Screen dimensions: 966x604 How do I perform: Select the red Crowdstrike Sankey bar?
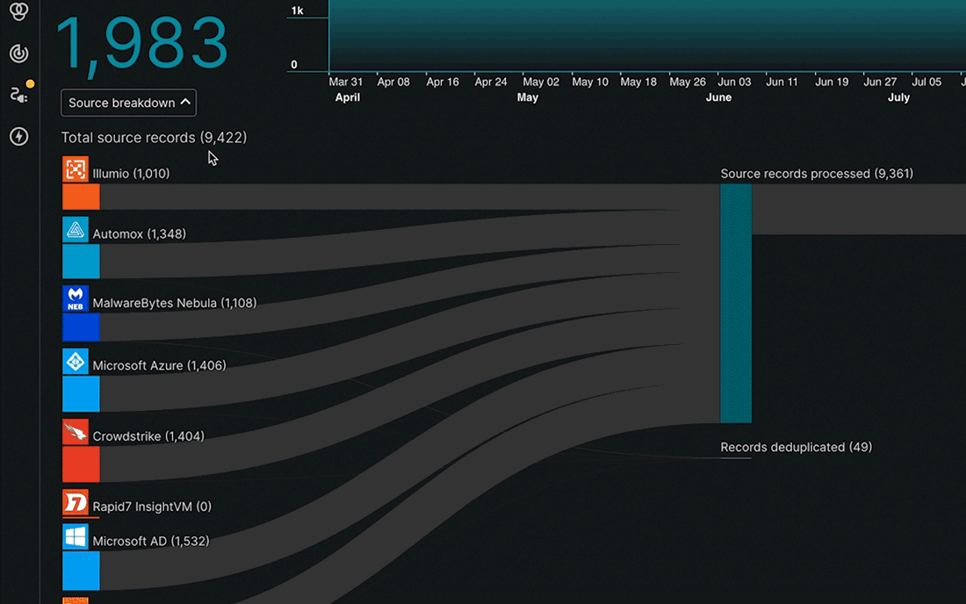pos(81,464)
